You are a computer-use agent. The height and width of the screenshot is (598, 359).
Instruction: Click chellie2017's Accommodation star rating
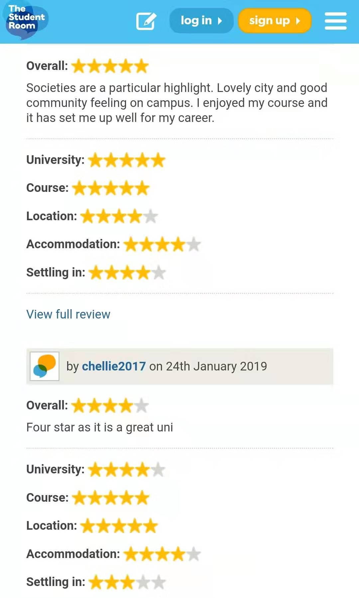[x=162, y=554]
